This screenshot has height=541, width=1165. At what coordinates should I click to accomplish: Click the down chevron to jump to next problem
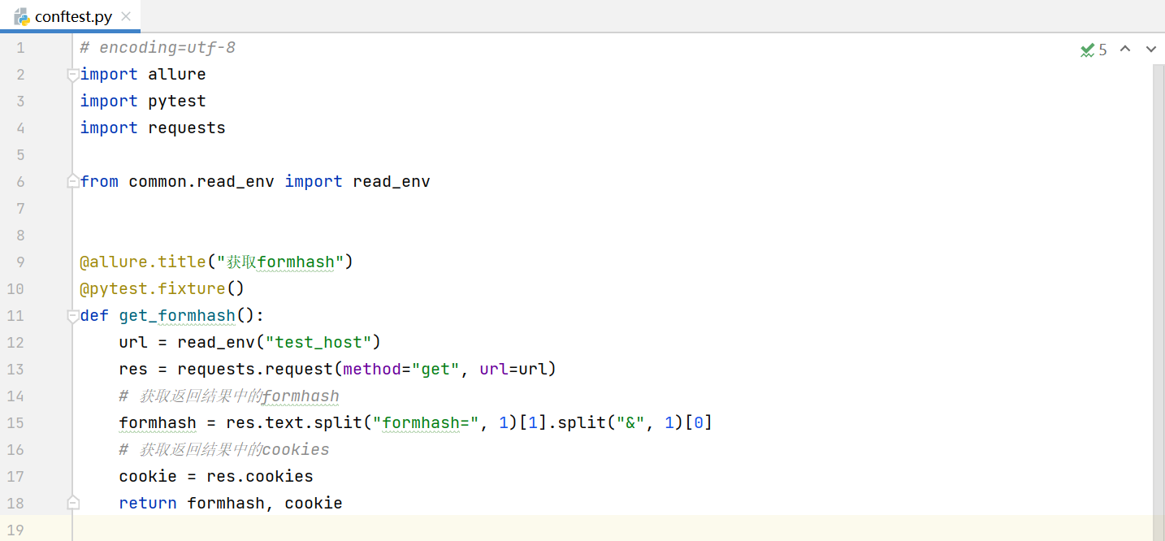click(1151, 49)
